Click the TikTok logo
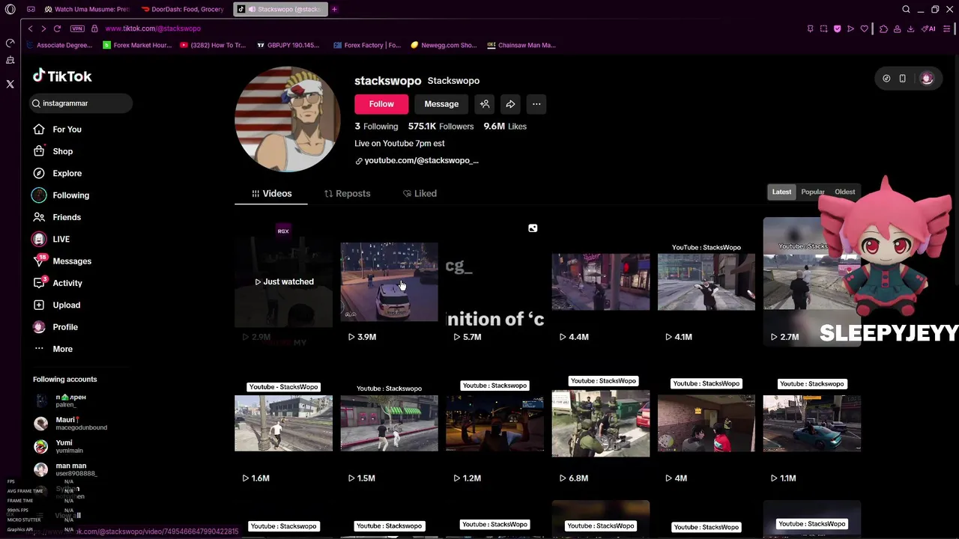The width and height of the screenshot is (959, 539). pyautogui.click(x=62, y=76)
